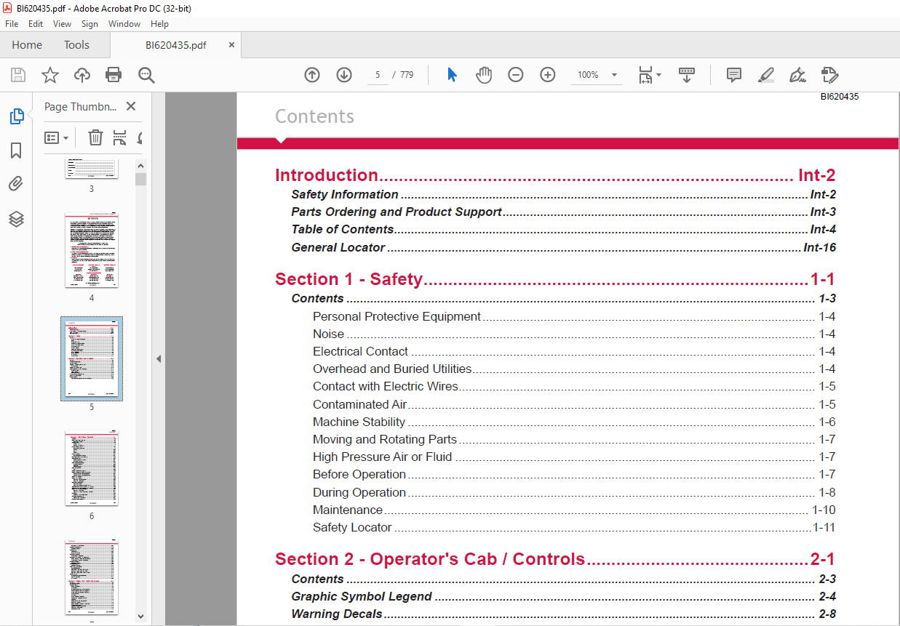
Task: Open the Find text magnifier tool
Action: (146, 75)
